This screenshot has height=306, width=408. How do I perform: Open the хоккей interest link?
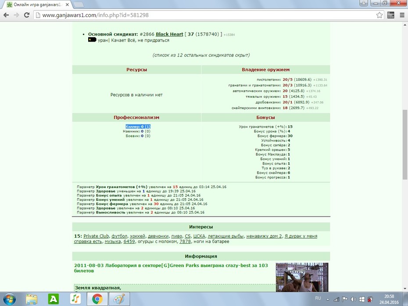(x=137, y=236)
